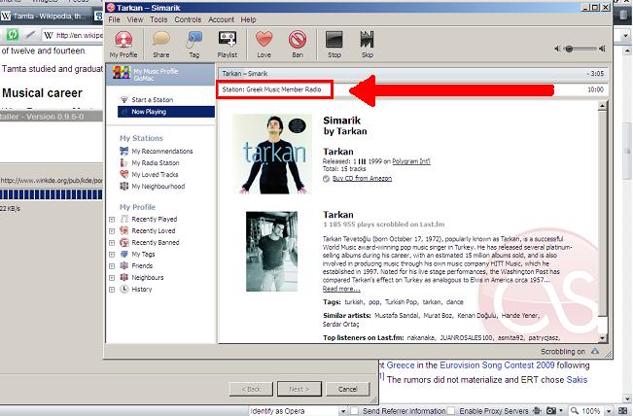Image resolution: width=633 pixels, height=416 pixels.
Task: Click the low volume speaker icon
Action: tap(557, 49)
